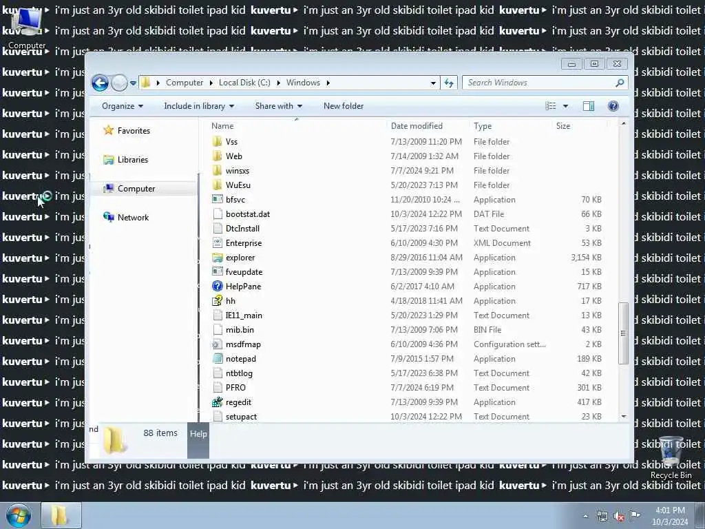Open the address bar history dropdown
The image size is (705, 529).
pos(433,83)
